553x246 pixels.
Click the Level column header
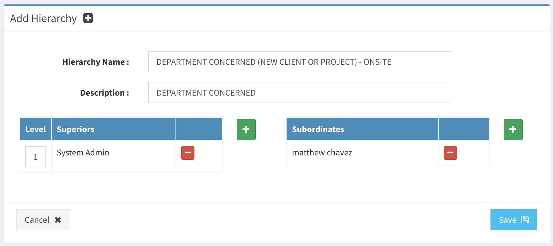tap(36, 129)
